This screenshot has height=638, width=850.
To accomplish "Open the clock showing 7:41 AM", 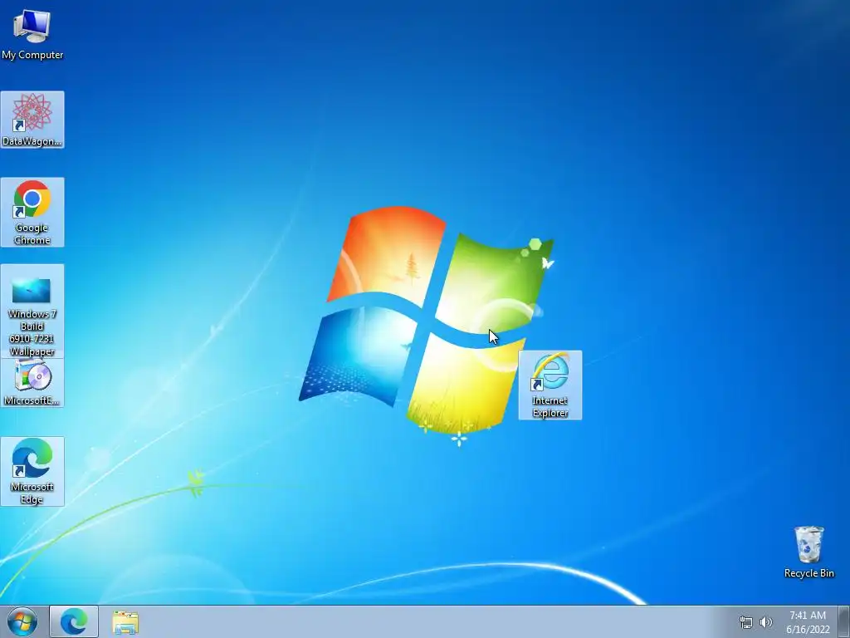I will click(808, 622).
